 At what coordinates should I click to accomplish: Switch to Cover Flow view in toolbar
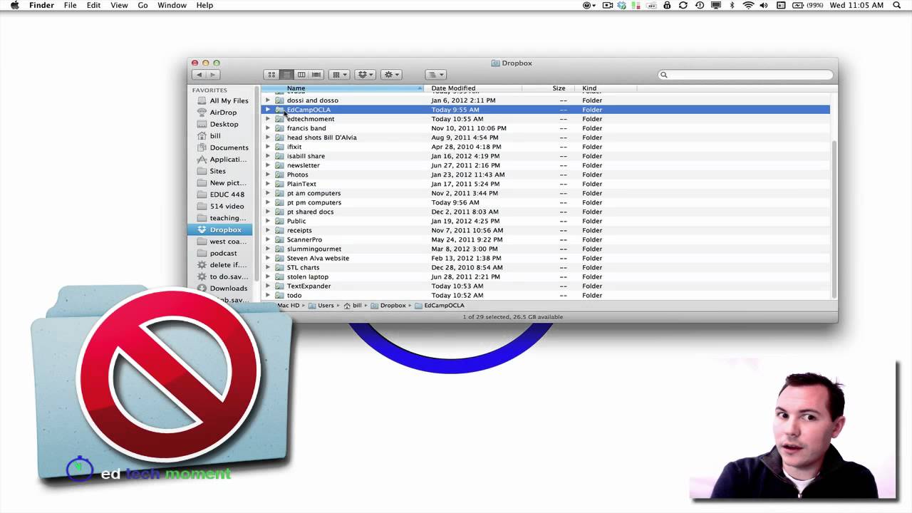pos(316,75)
